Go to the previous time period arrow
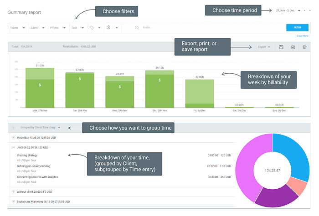The width and height of the screenshot is (319, 216). tap(304, 10)
